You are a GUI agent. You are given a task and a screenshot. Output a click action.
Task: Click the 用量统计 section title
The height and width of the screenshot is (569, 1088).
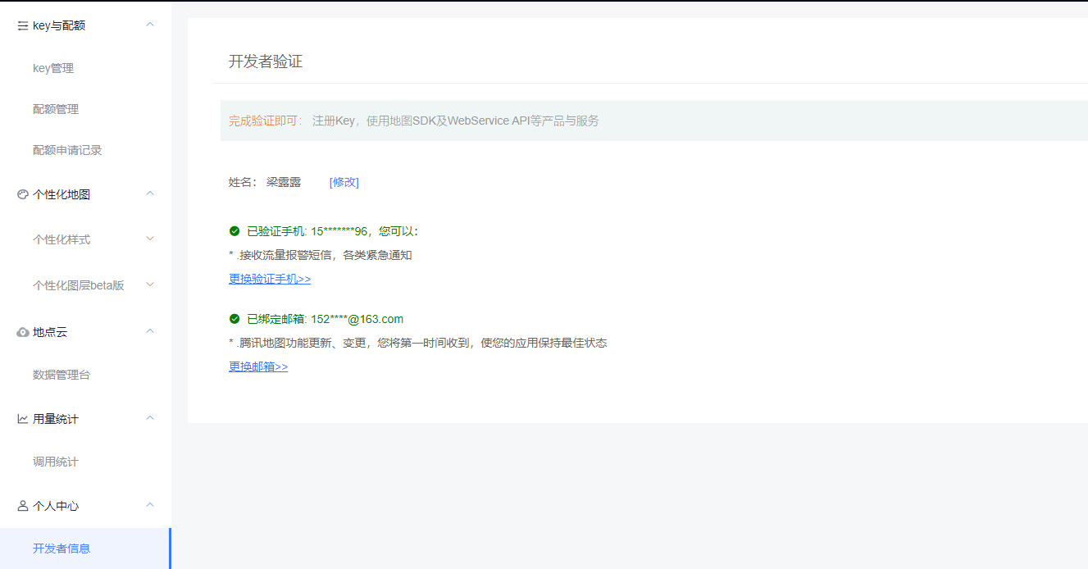click(x=56, y=419)
